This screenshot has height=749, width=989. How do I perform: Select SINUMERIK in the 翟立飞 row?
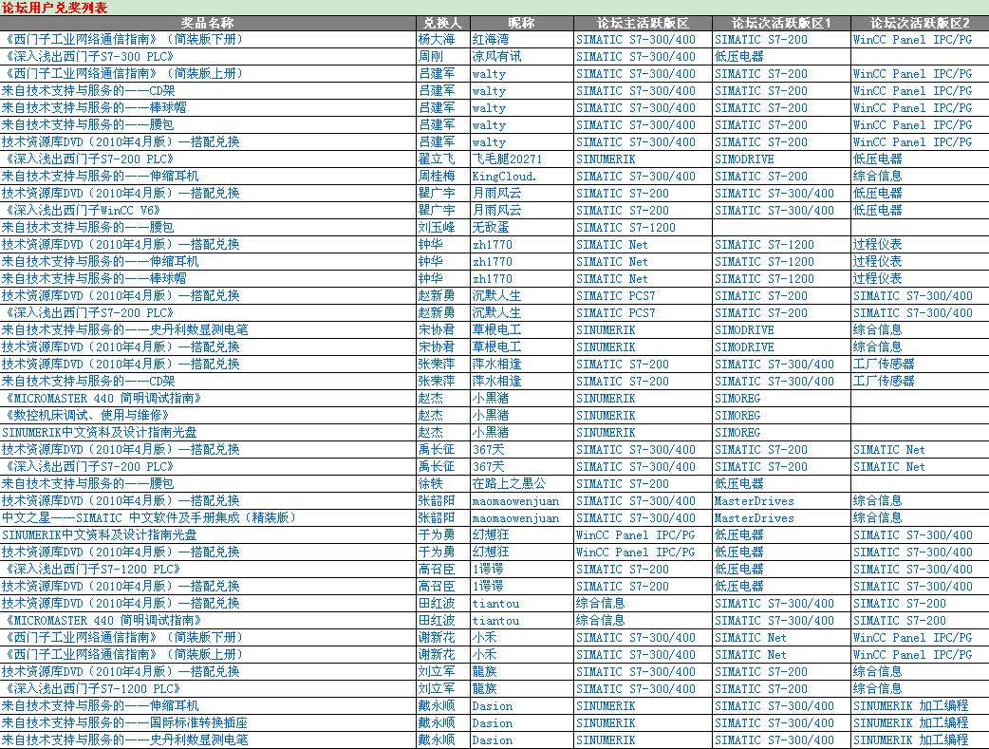tap(606, 159)
